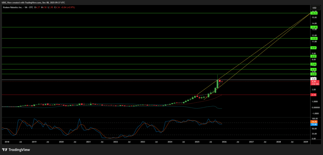Viewport: 323px width, 155px height.
Task: Select the red 4.34 current price label
Action: (x=314, y=82)
